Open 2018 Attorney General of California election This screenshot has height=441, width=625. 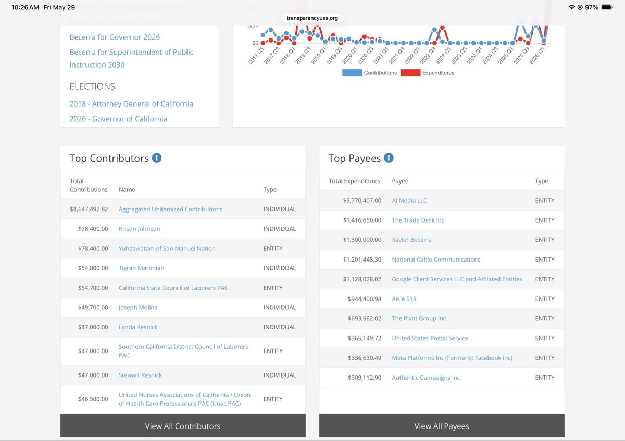pyautogui.click(x=131, y=103)
